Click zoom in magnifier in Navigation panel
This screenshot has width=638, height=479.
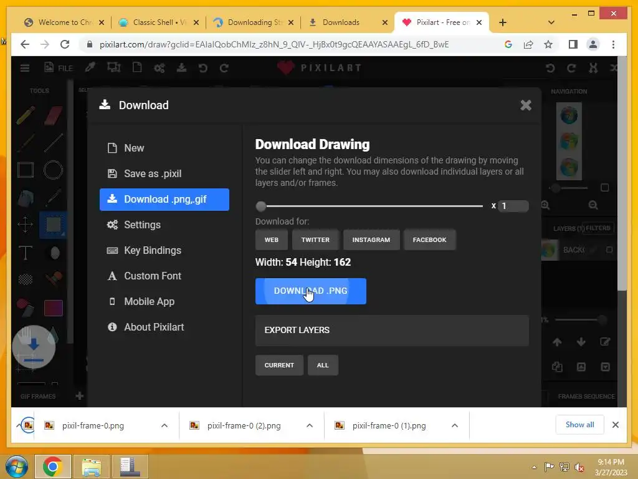point(545,205)
